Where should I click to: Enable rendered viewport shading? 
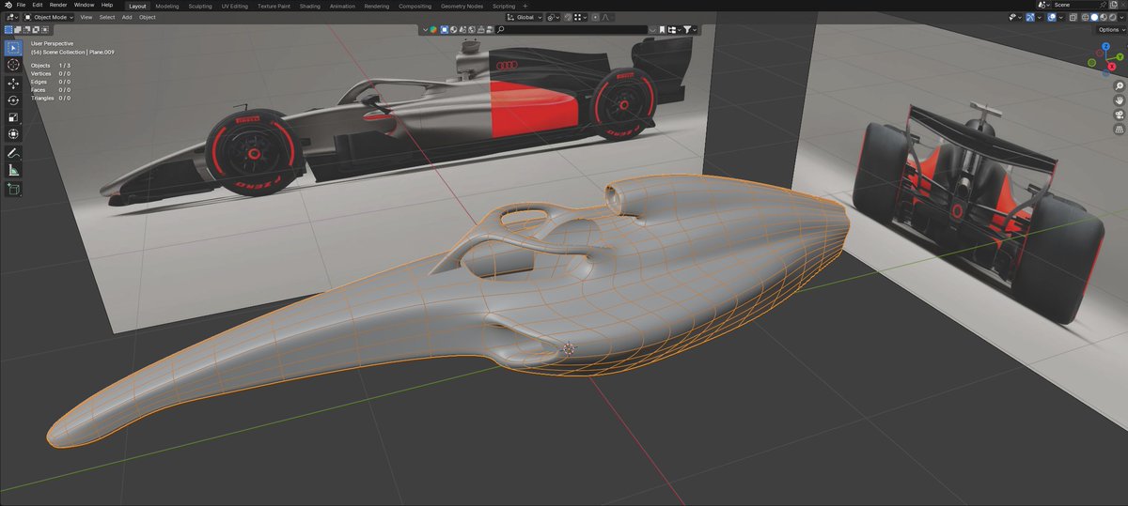pos(1113,17)
